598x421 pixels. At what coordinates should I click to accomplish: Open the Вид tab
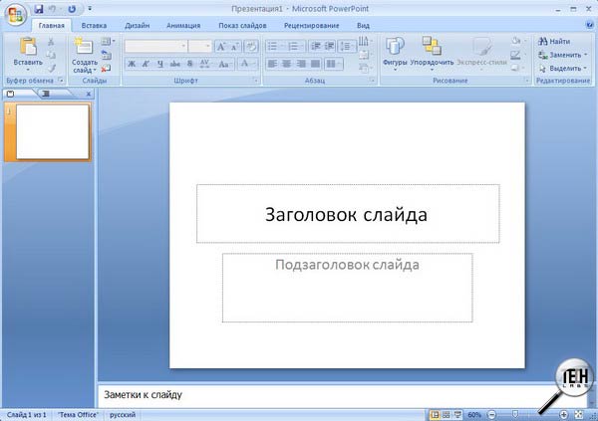pyautogui.click(x=363, y=26)
